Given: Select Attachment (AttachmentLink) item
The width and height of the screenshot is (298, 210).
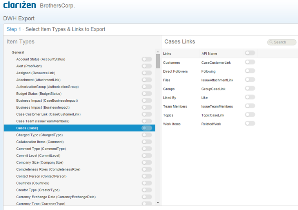Looking at the screenshot, I should [38, 80].
